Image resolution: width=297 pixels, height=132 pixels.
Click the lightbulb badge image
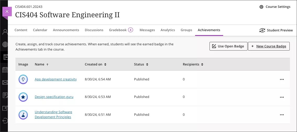[x=23, y=79]
